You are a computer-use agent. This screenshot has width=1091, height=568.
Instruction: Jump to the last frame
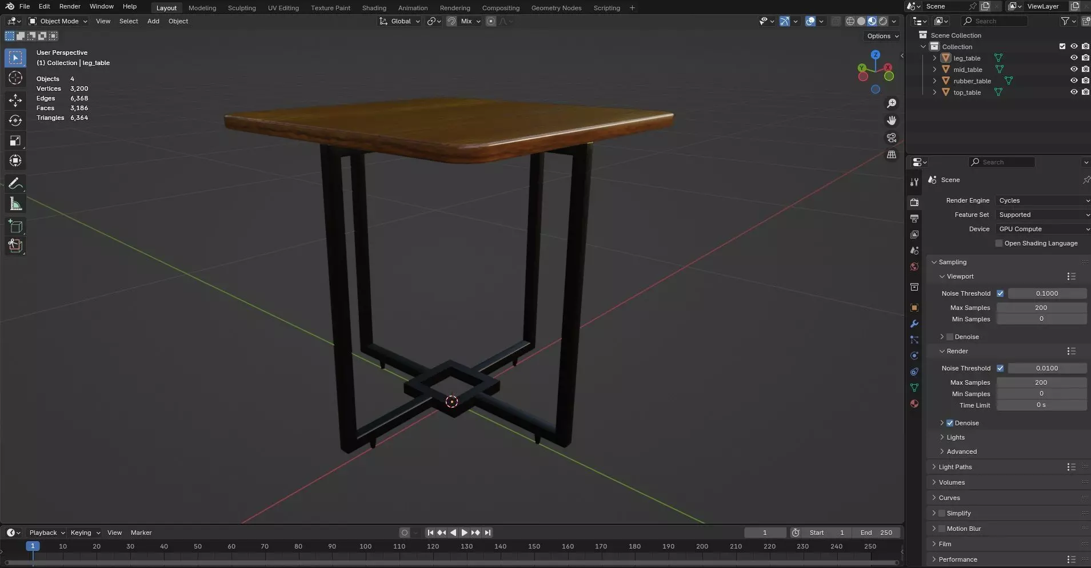click(x=487, y=533)
